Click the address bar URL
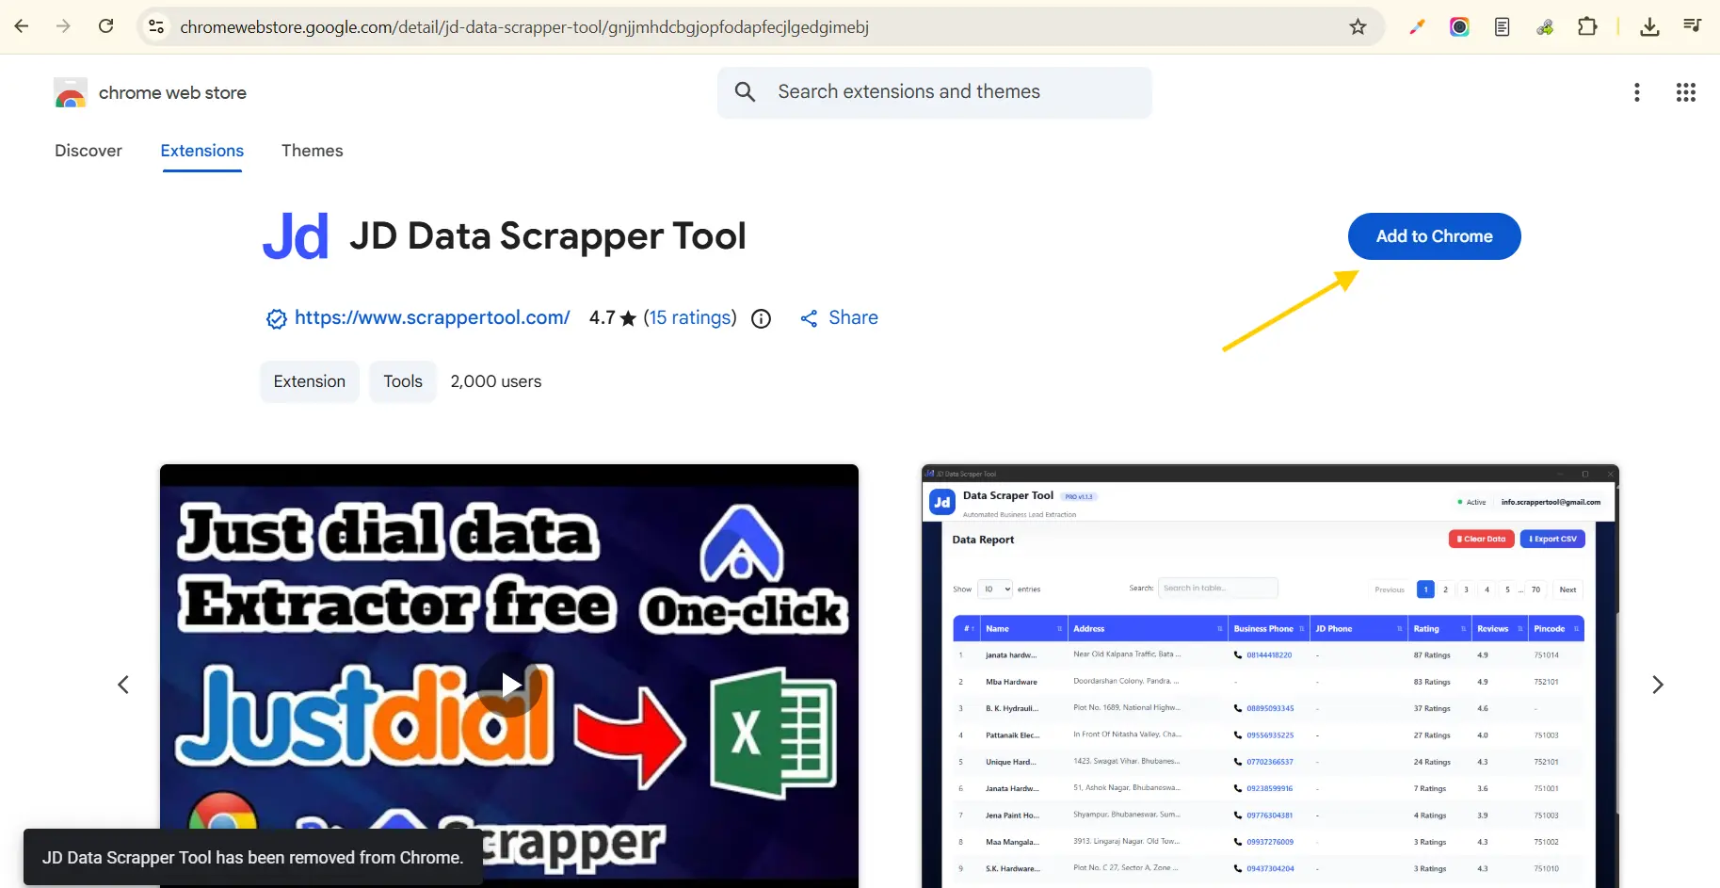The width and height of the screenshot is (1720, 888). point(524,27)
